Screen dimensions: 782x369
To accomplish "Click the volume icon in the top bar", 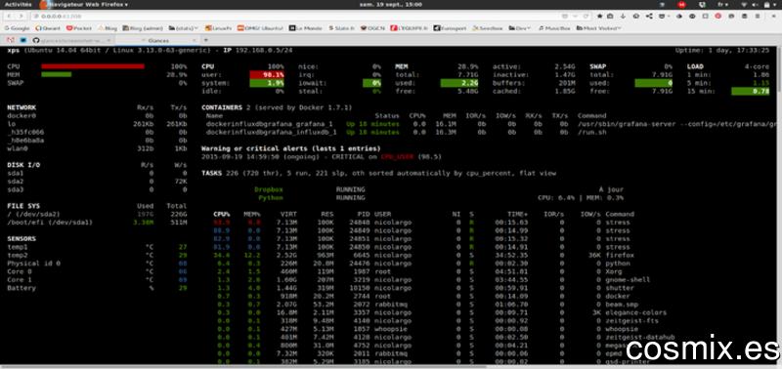I will [755, 4].
